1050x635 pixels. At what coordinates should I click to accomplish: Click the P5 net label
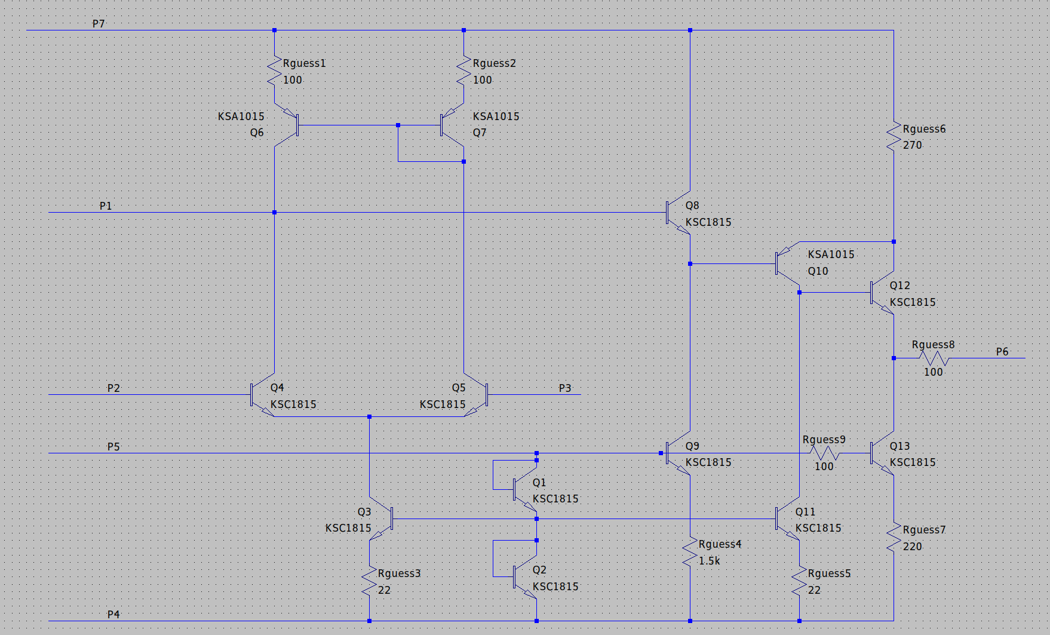pyautogui.click(x=113, y=447)
